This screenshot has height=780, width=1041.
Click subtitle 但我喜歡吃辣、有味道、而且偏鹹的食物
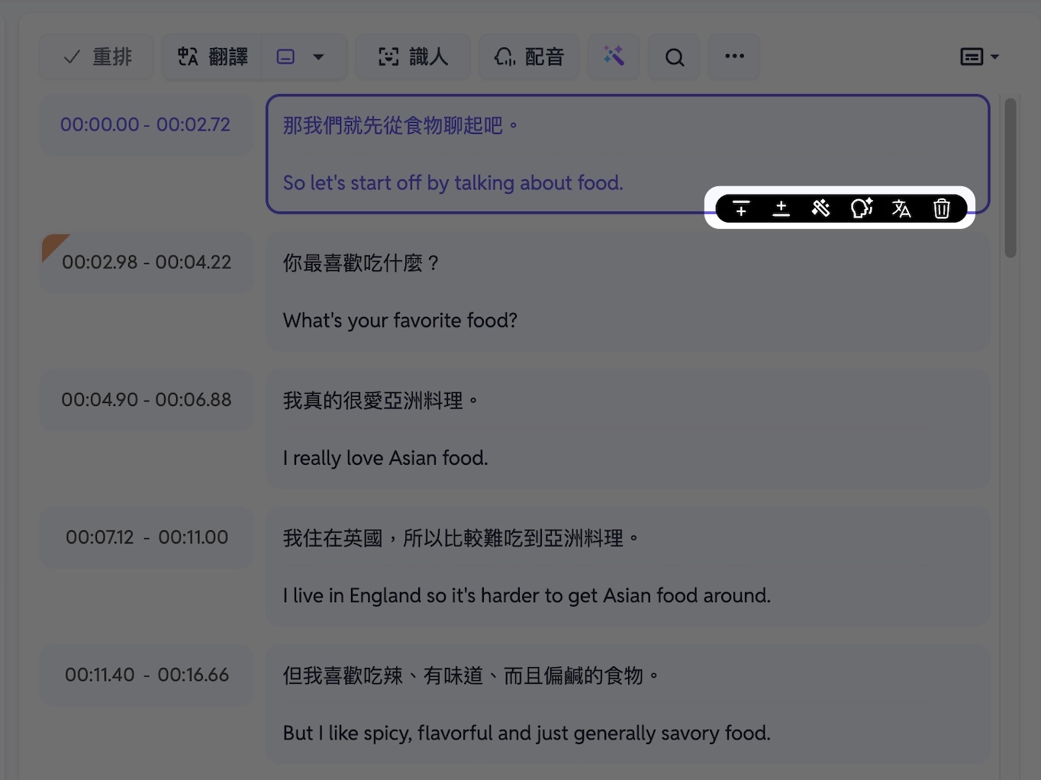(471, 675)
